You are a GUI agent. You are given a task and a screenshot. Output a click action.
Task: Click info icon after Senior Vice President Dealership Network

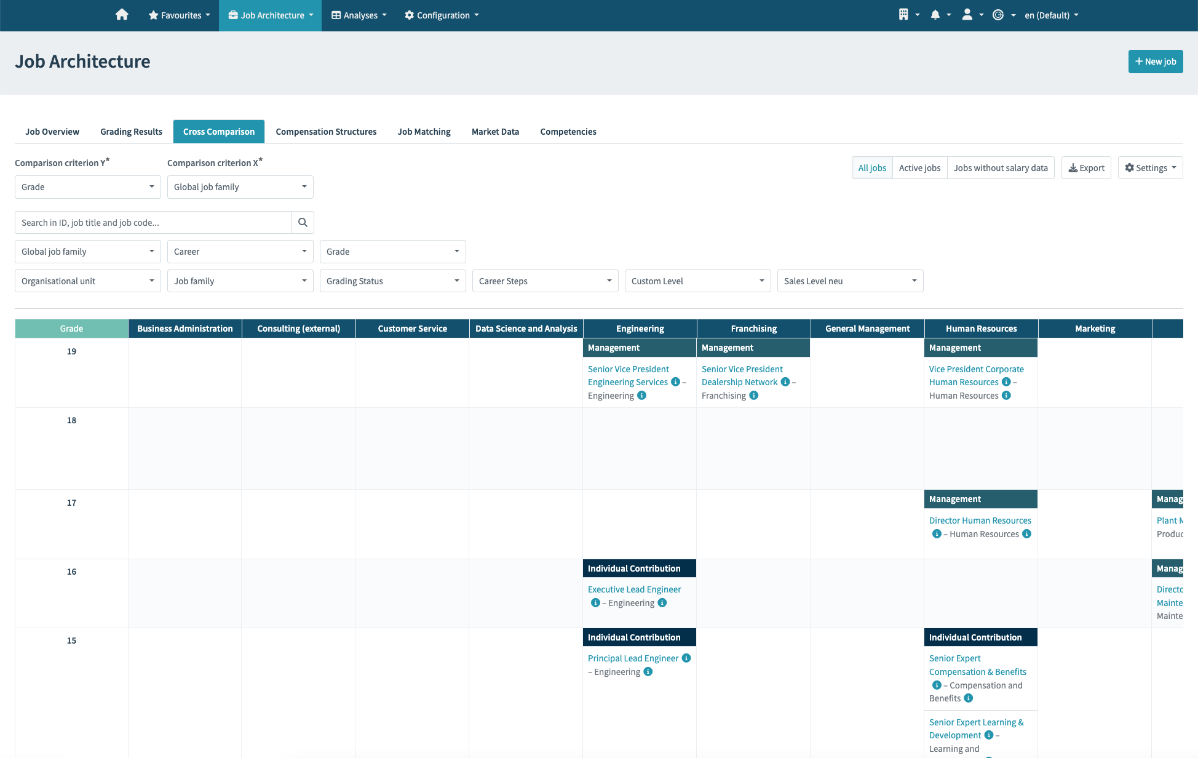pos(785,382)
